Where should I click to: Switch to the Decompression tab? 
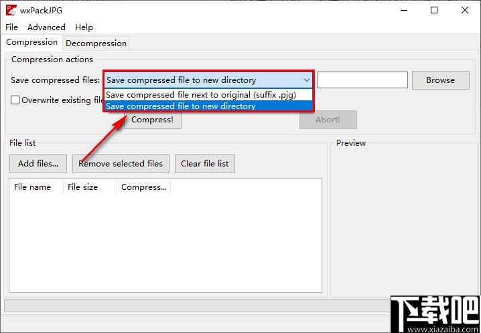pos(96,43)
